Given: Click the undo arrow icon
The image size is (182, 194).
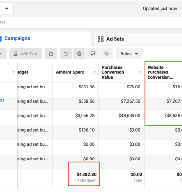Looking at the screenshot, I should [x=66, y=53].
